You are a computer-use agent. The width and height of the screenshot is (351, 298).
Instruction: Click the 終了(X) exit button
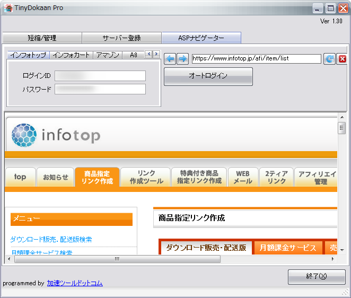coord(316,277)
